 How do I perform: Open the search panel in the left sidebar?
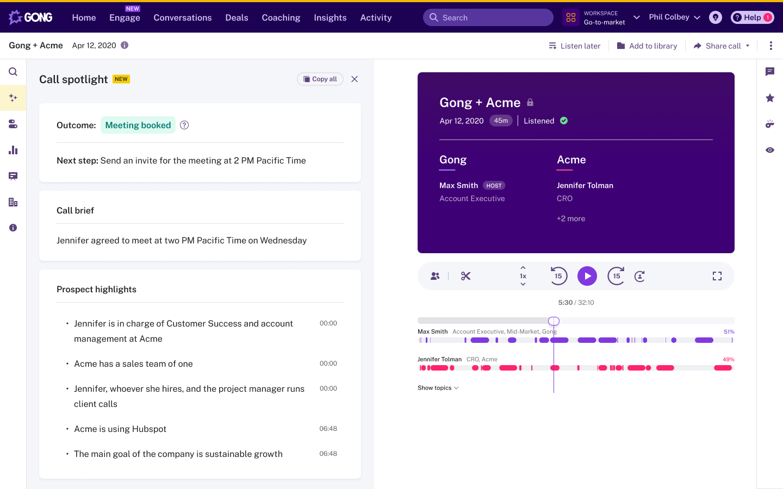13,71
